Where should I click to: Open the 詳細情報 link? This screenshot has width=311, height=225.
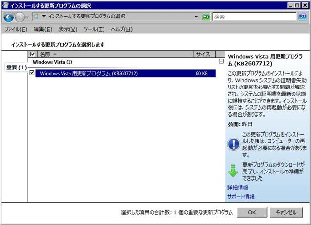pos(238,188)
